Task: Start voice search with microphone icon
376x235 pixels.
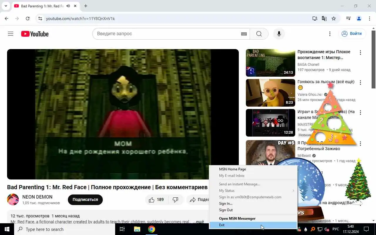Action: (279, 34)
